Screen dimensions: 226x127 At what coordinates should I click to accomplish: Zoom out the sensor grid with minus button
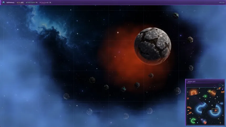coord(220,85)
